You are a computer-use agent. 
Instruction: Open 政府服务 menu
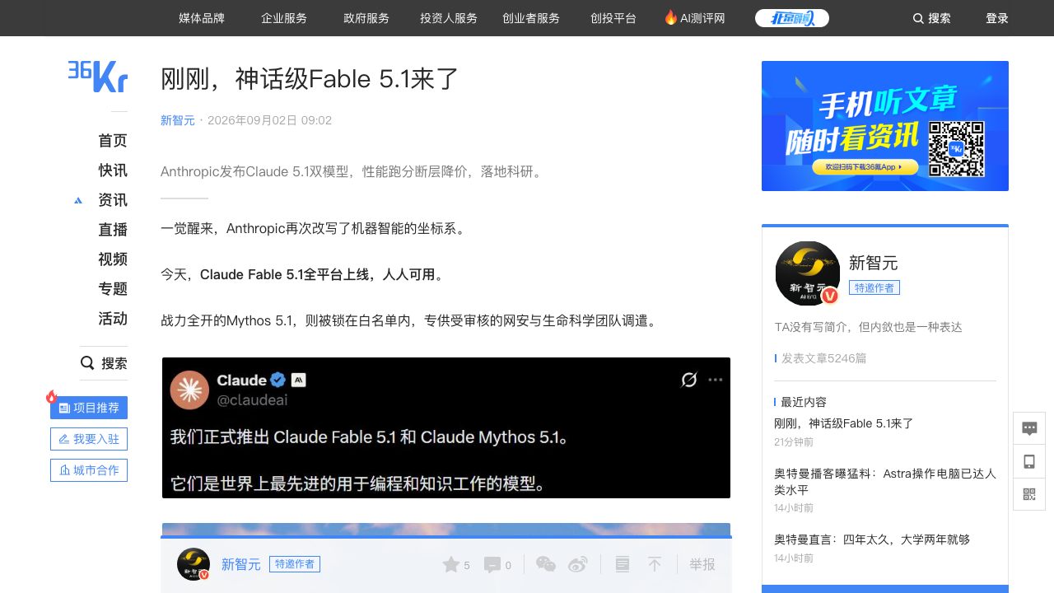click(x=366, y=18)
